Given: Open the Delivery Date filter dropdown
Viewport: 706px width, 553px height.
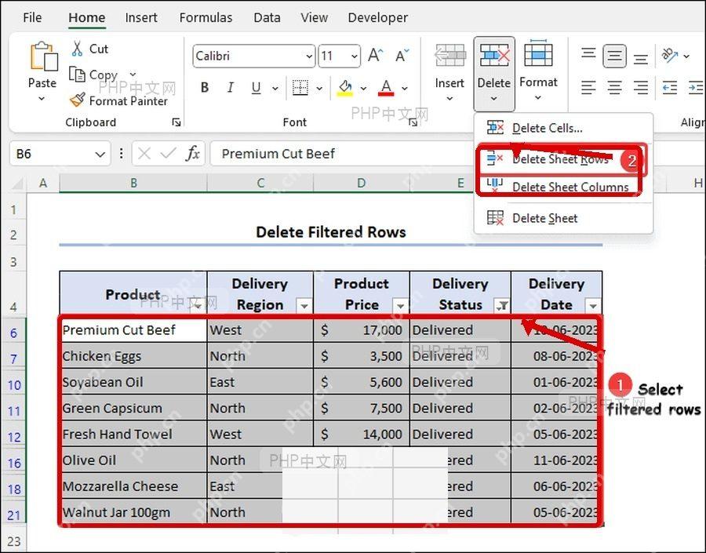Looking at the screenshot, I should point(593,306).
